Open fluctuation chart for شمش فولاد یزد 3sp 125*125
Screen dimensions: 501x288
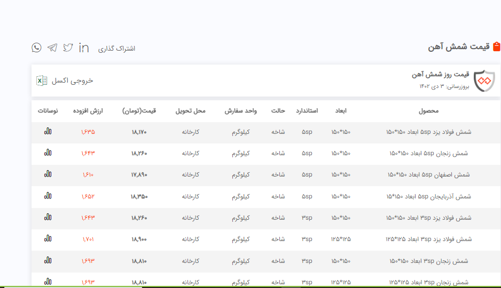(x=48, y=239)
